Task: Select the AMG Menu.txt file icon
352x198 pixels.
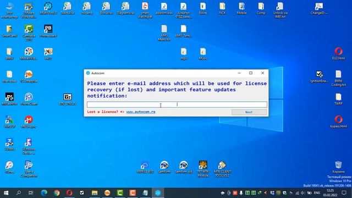Action: 164,33
